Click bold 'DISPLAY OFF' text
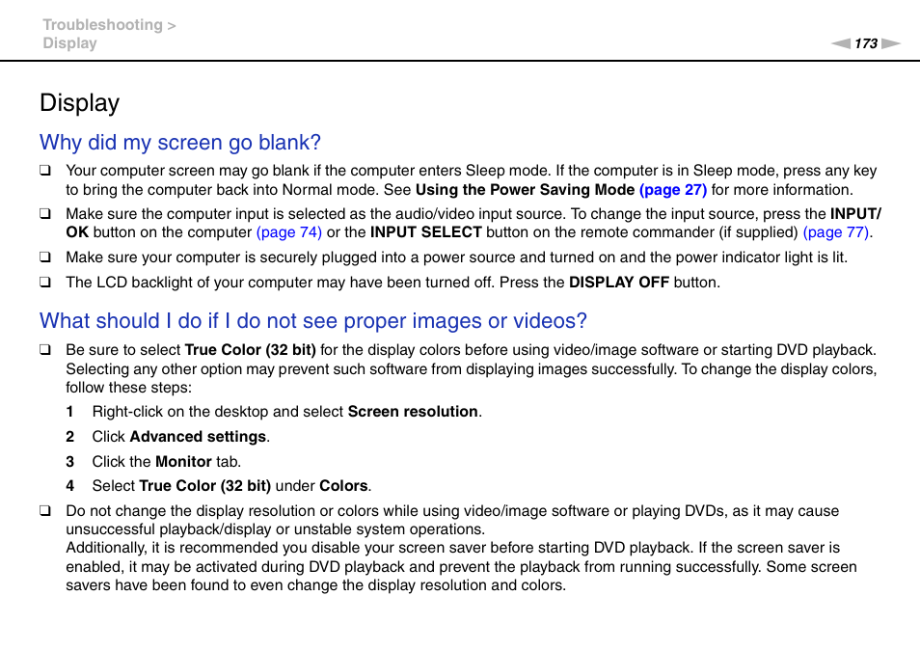The height and width of the screenshot is (650, 920). 619,283
